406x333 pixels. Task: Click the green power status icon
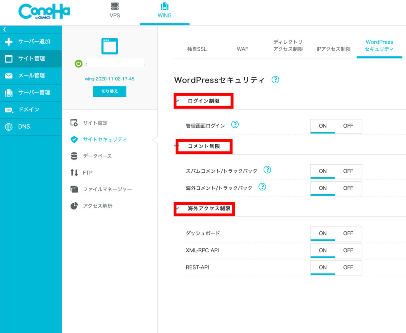79,64
